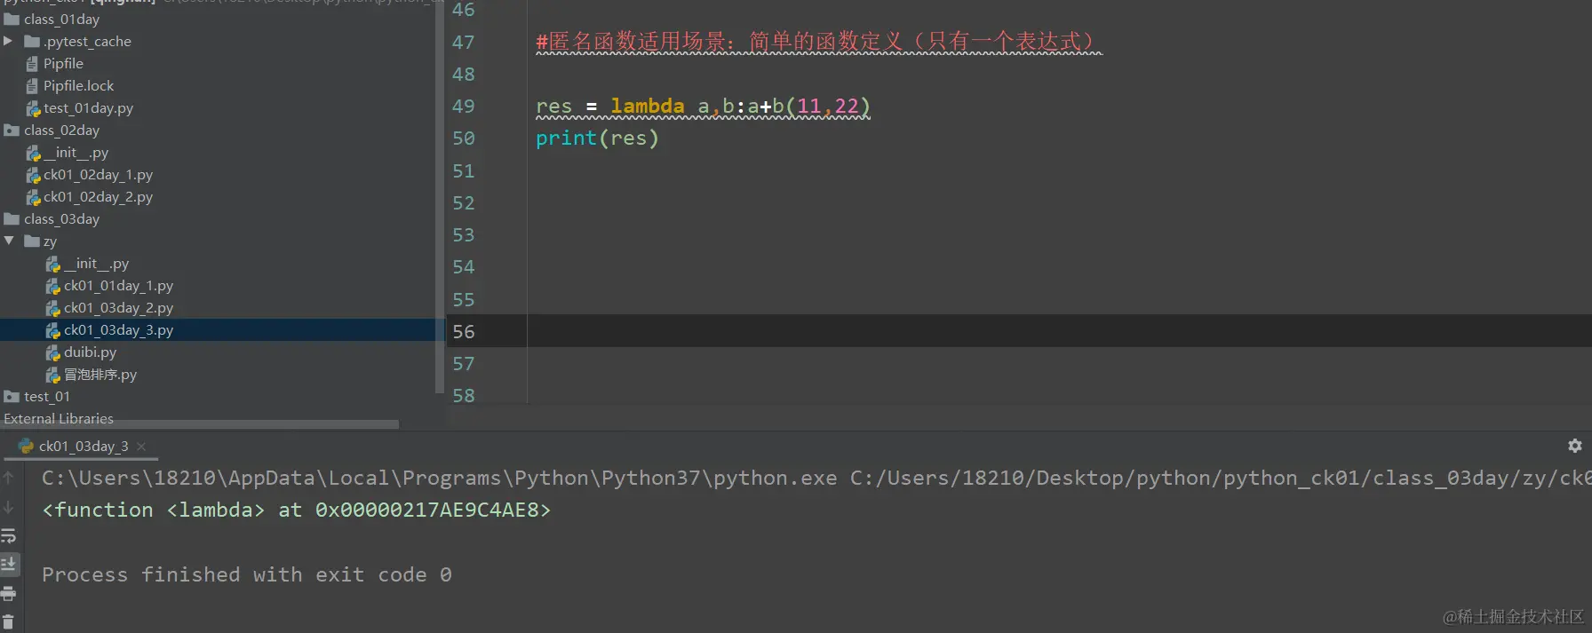Click the project panel horizontal scrollbar

tap(199, 424)
